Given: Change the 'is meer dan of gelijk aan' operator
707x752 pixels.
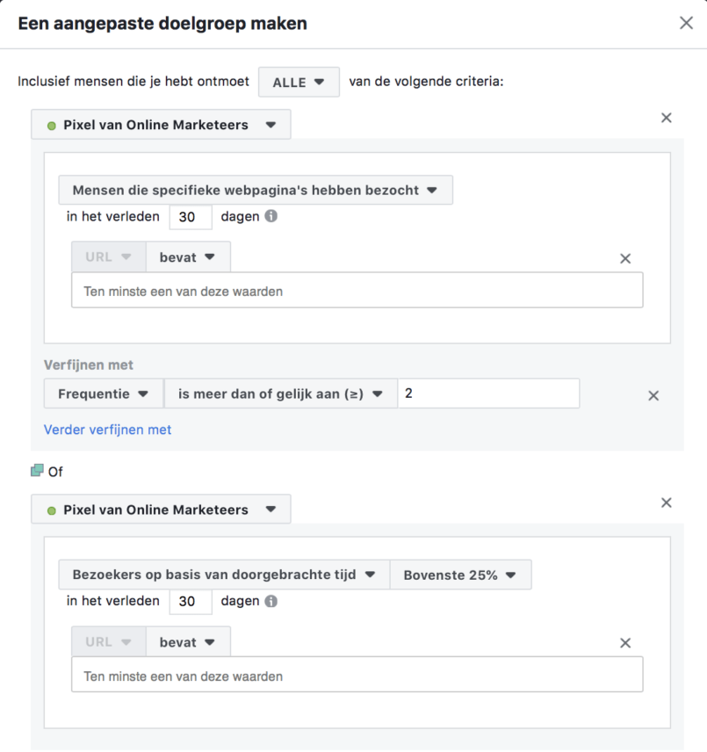Looking at the screenshot, I should point(280,394).
